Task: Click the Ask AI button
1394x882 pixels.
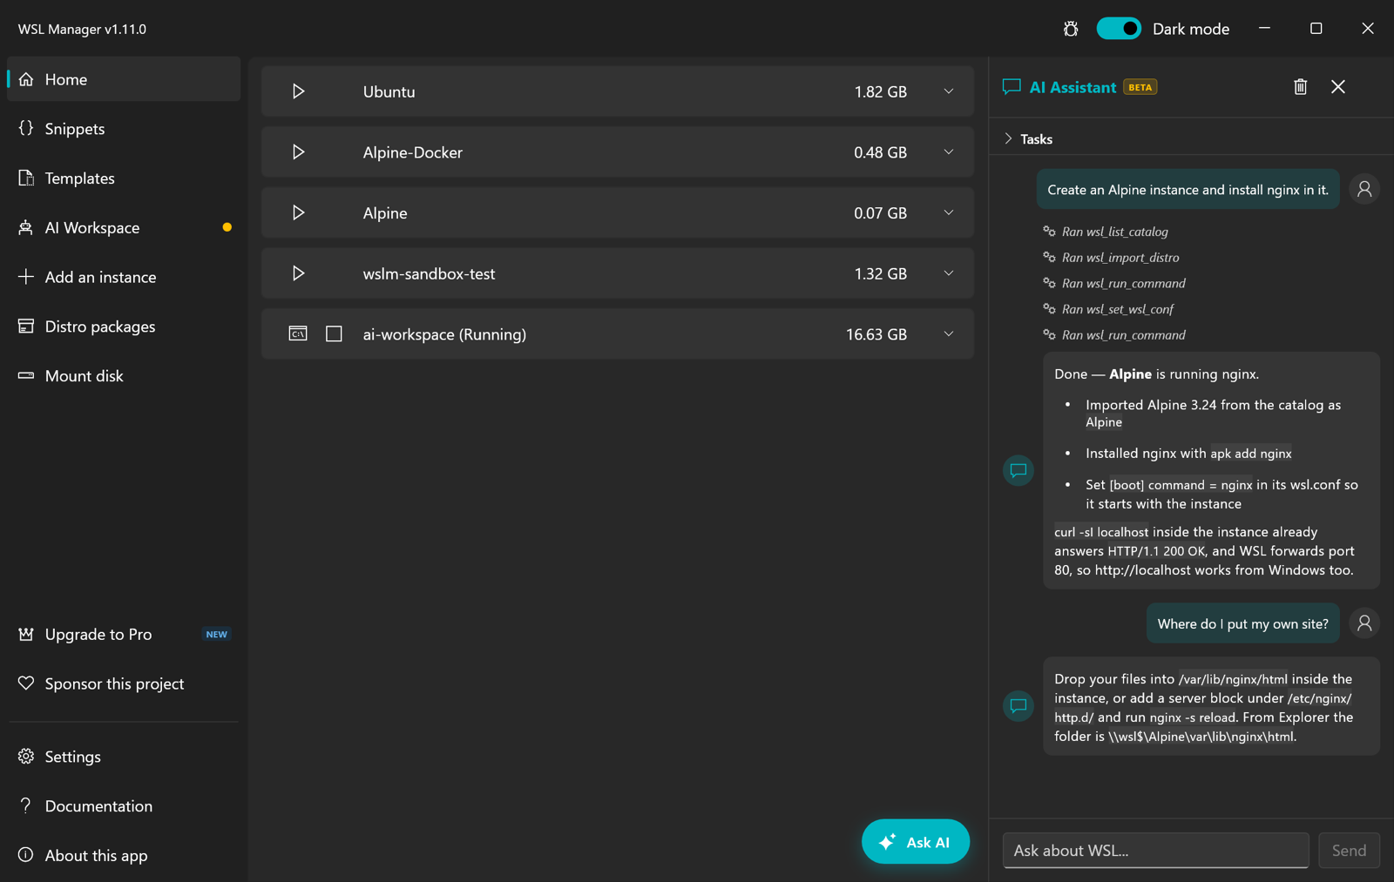Action: point(916,842)
